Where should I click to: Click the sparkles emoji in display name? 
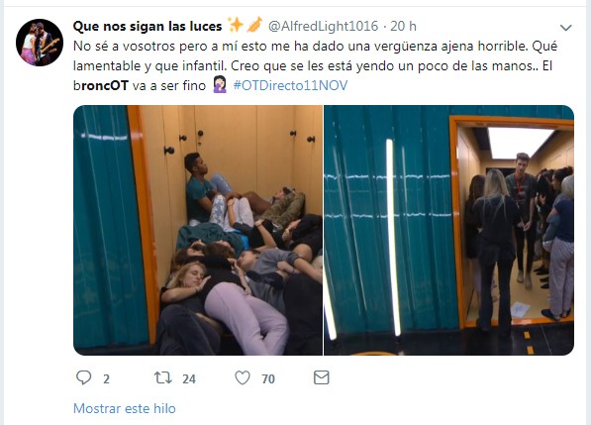[236, 26]
